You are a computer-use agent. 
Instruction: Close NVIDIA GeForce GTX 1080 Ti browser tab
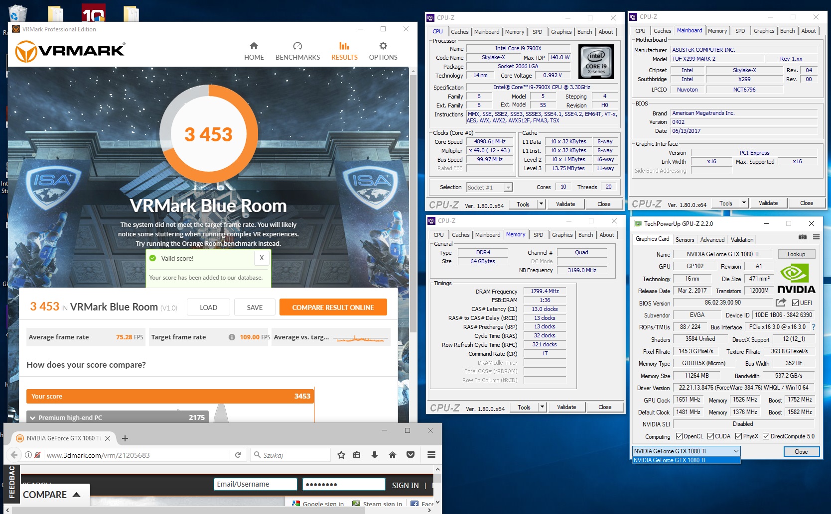[x=107, y=438]
